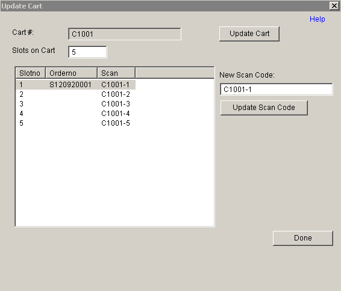Click order number S120920001 in the list
Screen dimensions: 341x291
coord(70,85)
